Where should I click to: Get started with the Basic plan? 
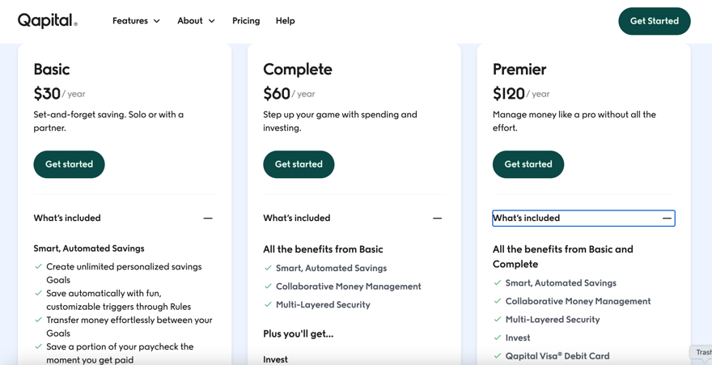tap(69, 164)
